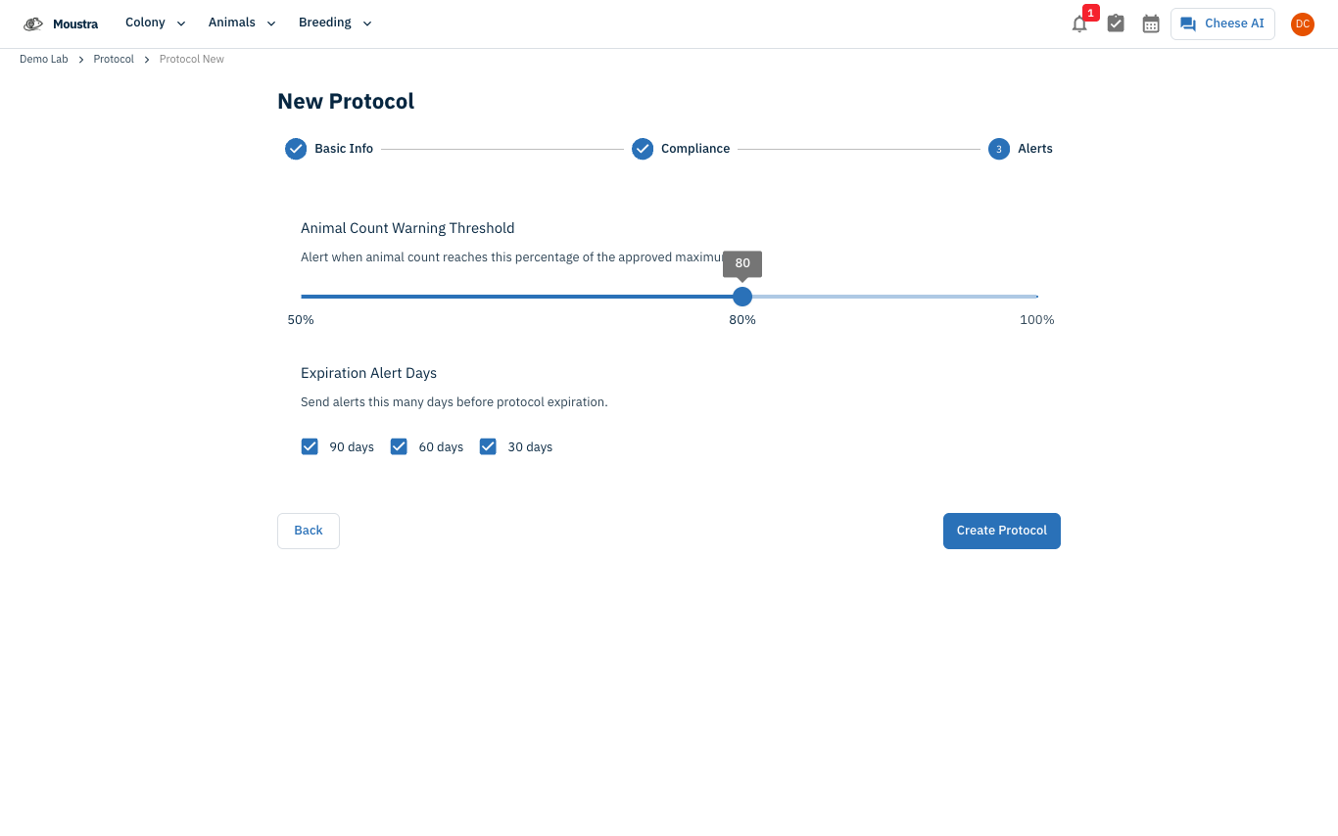Set threshold slider at the 100% end
This screenshot has height=836, width=1338.
pos(1036,297)
